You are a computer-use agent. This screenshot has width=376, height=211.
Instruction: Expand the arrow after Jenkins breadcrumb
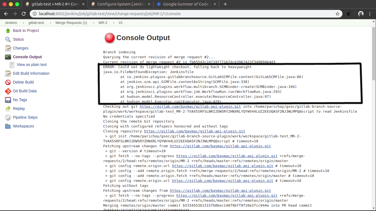(x=23, y=23)
